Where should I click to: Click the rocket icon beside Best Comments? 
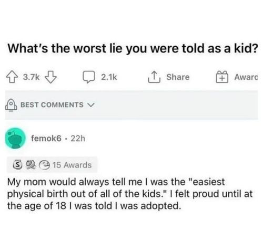coord(11,105)
